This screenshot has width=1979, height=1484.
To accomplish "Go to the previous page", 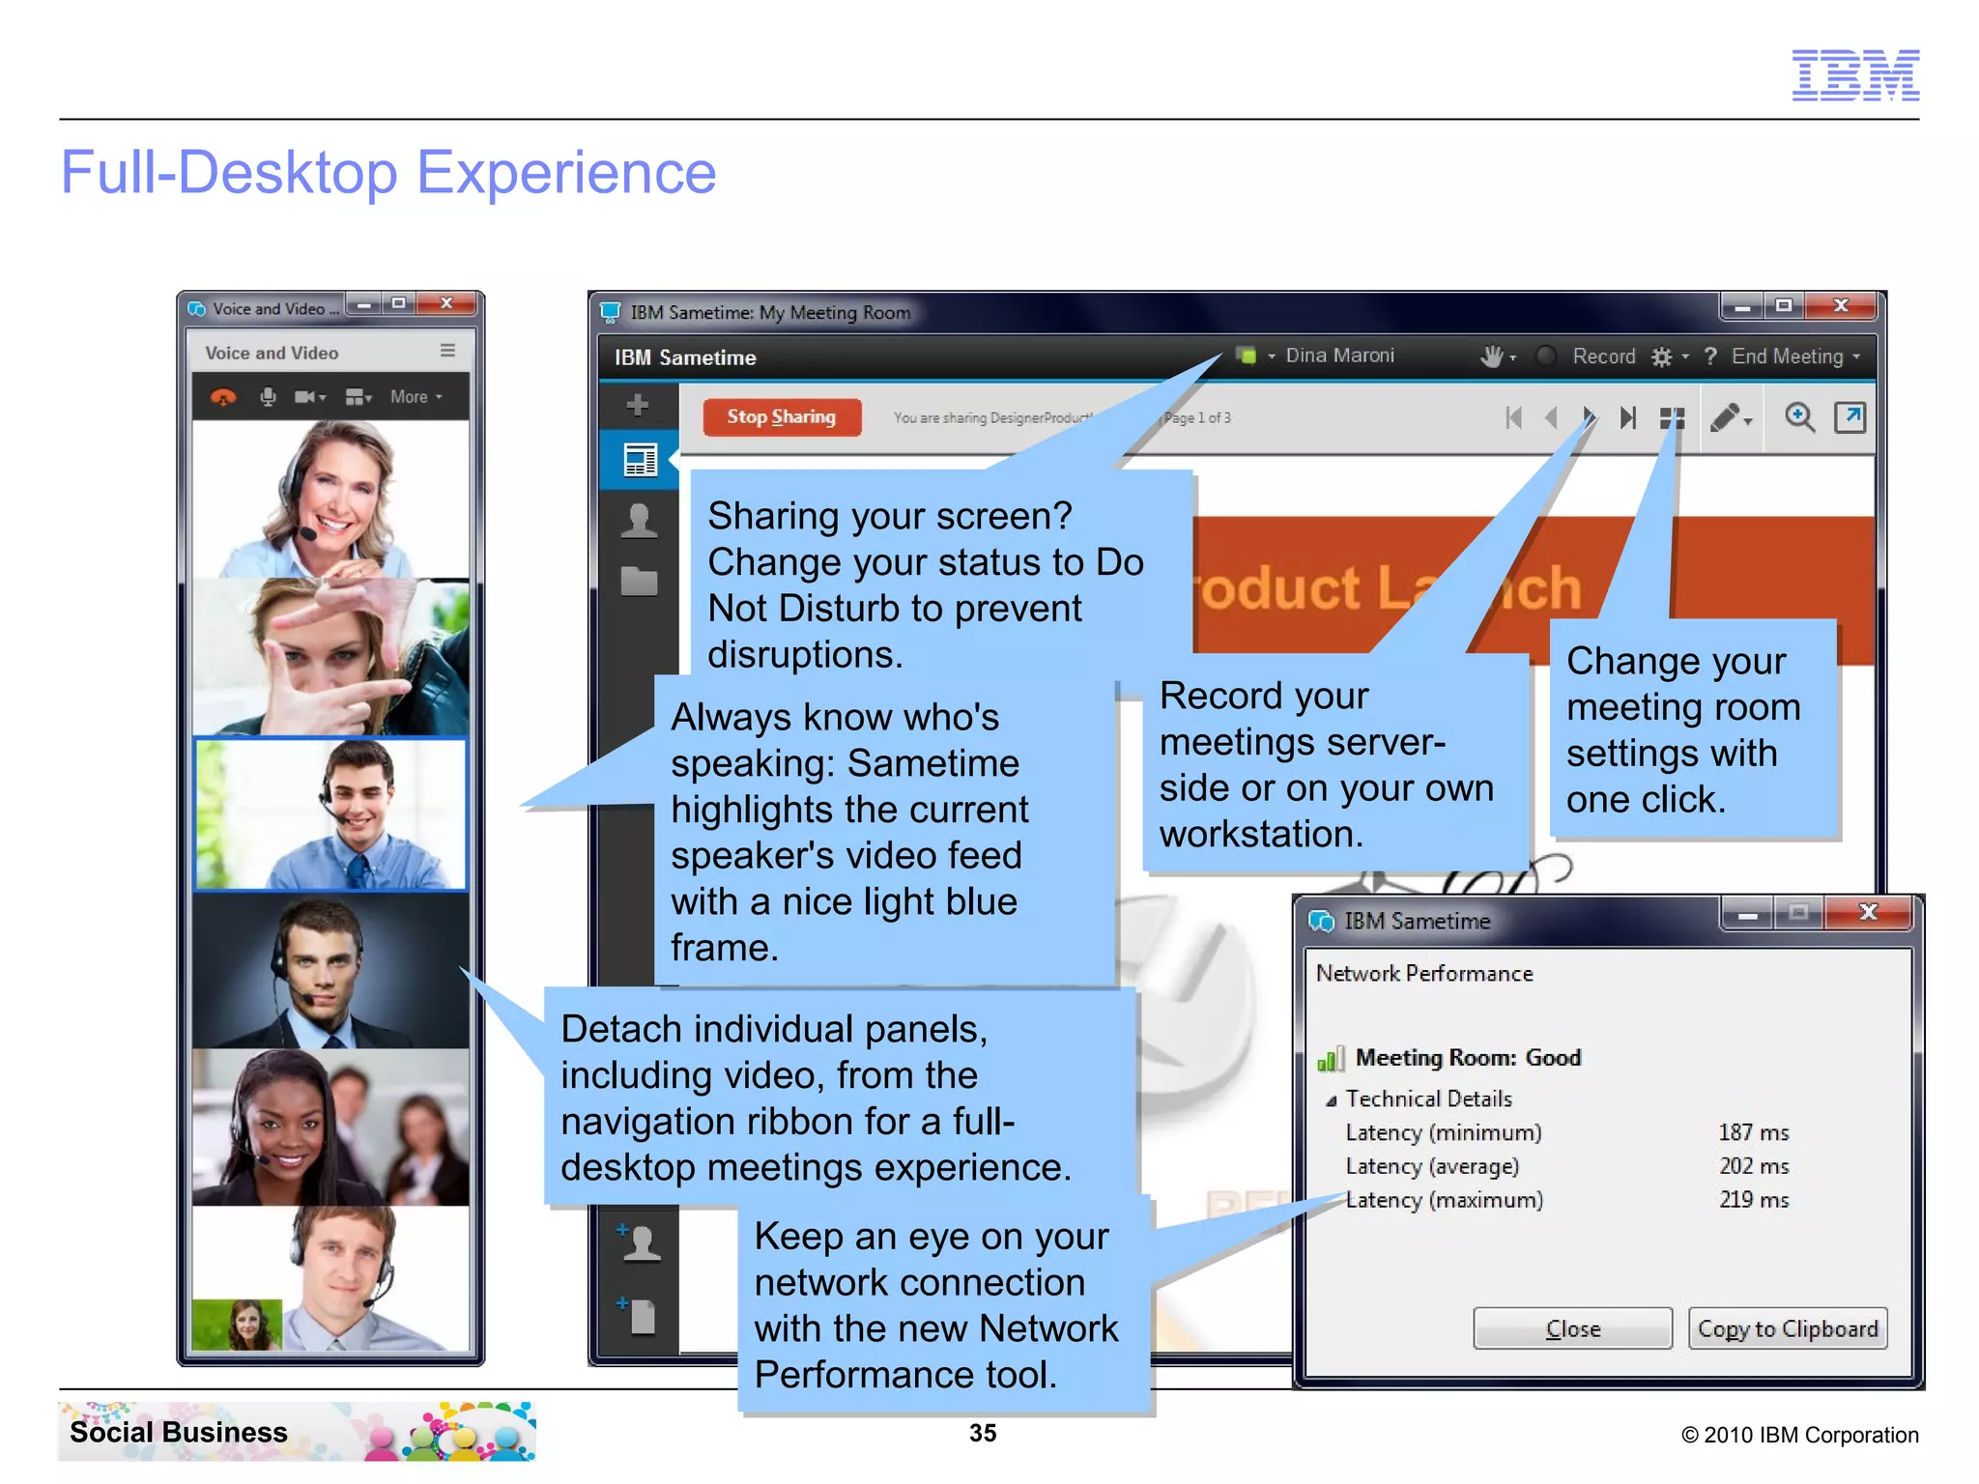I will click(1552, 417).
